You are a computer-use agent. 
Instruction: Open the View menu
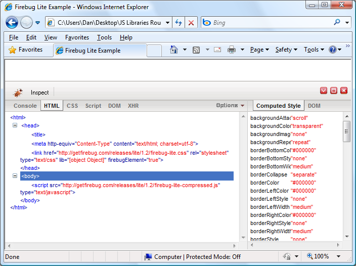tap(51, 37)
